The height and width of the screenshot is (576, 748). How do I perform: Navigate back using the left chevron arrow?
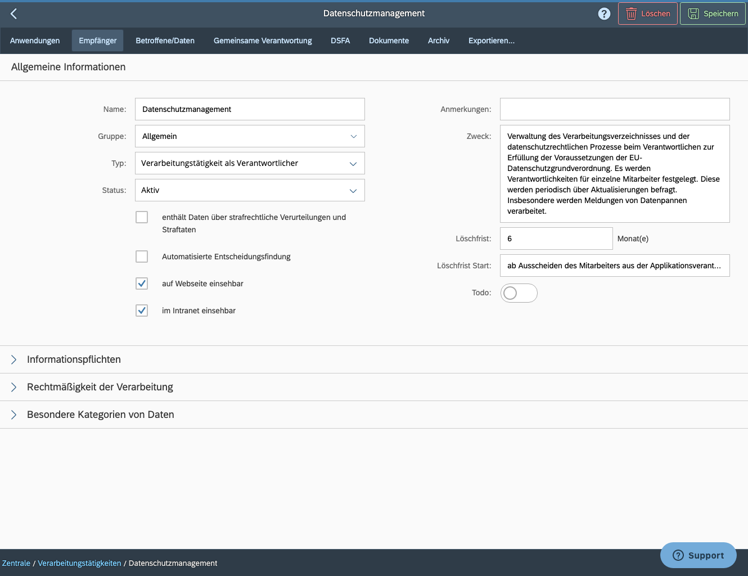point(13,13)
